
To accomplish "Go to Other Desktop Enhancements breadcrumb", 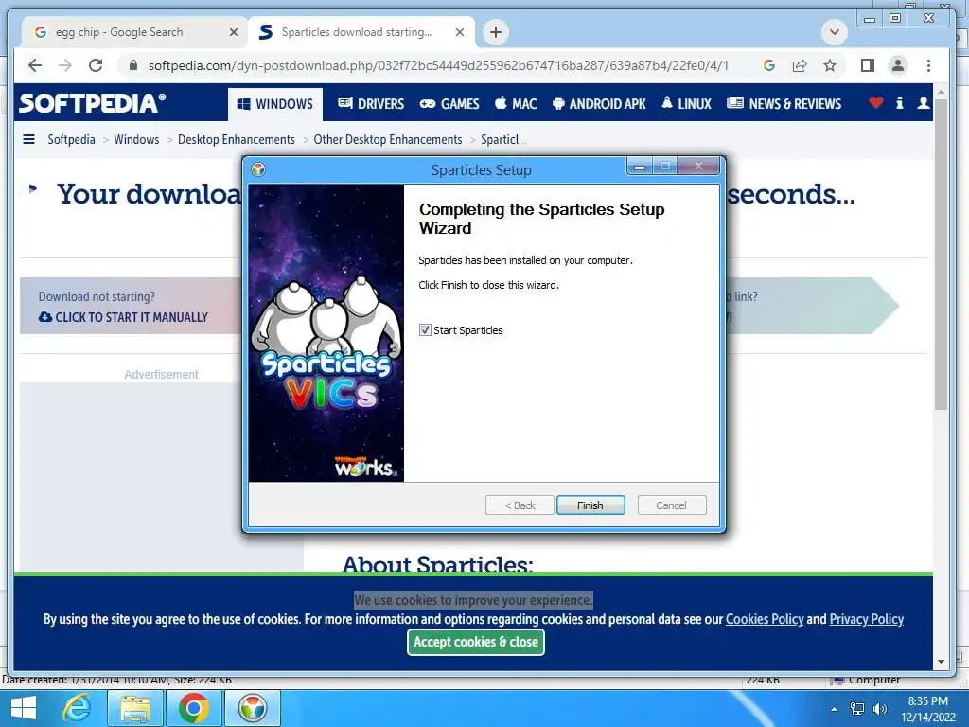I will 387,140.
